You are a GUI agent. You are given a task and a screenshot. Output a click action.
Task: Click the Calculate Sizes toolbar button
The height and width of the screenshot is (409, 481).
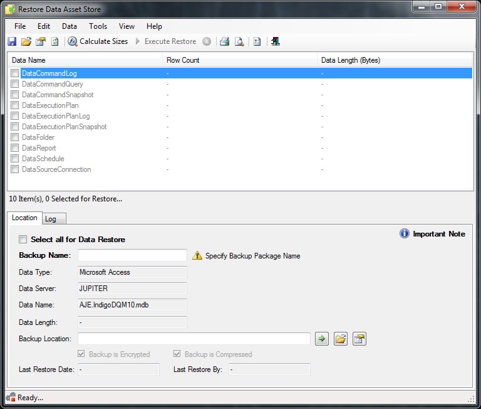98,41
